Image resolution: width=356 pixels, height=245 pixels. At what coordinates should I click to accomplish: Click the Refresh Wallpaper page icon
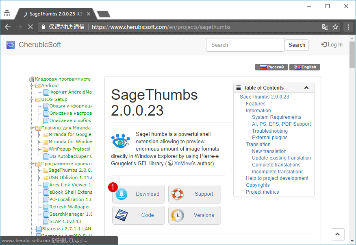click(46, 207)
